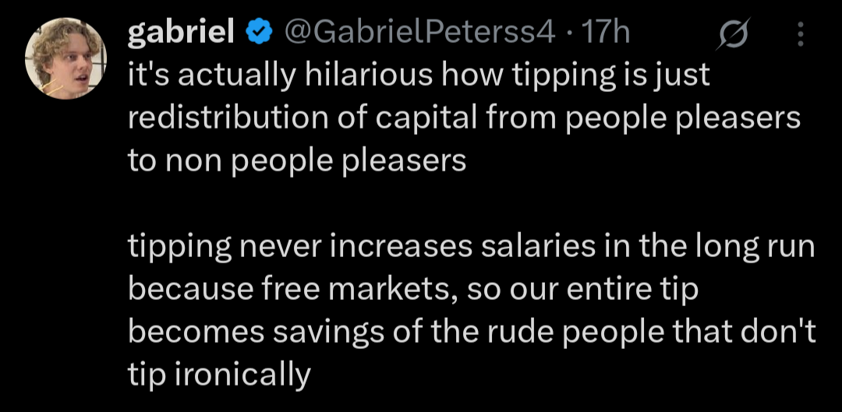Click the line starting "tipping never increases salaries"

tap(471, 247)
